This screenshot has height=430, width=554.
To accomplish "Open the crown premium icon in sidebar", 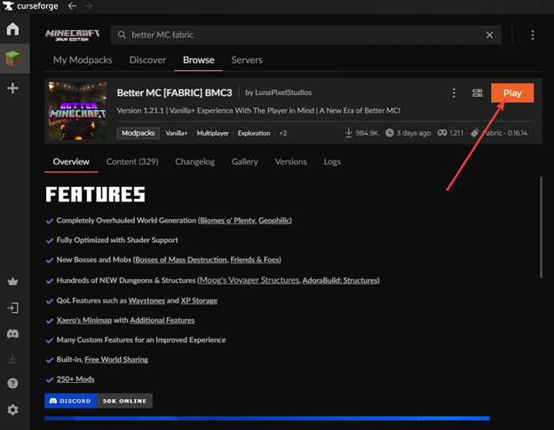I will pyautogui.click(x=12, y=281).
